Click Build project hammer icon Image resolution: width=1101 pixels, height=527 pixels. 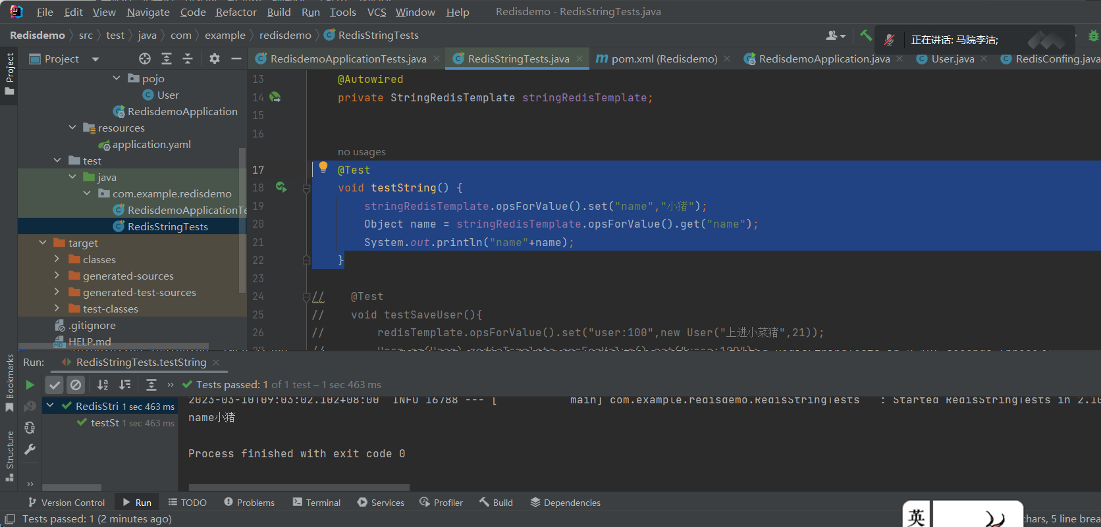click(866, 35)
